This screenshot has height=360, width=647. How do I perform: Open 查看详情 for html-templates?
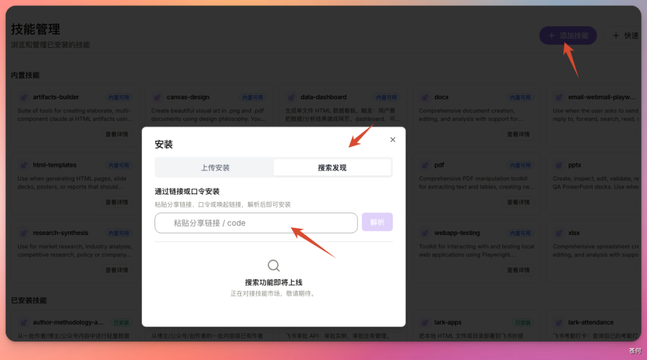[117, 202]
